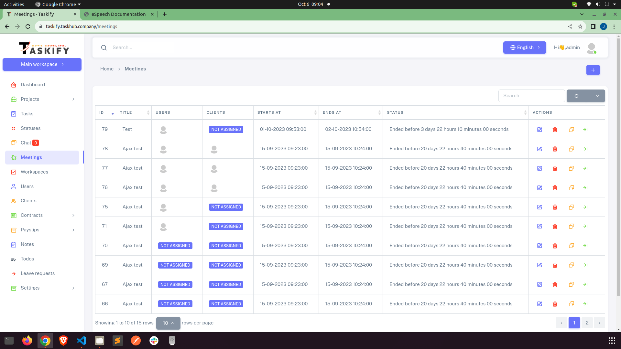
Task: Edit meeting 79 using the pencil icon
Action: click(x=539, y=129)
